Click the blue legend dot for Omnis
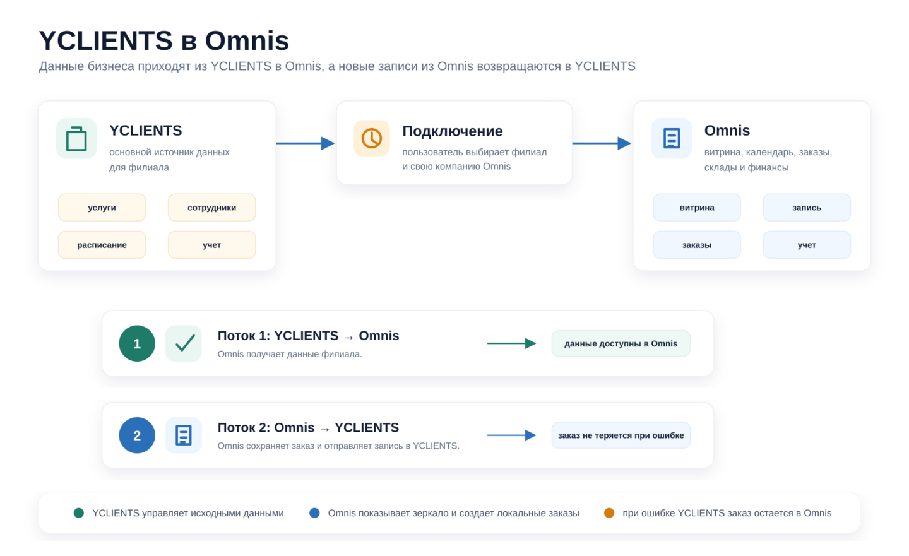This screenshot has width=909, height=556. coord(314,513)
